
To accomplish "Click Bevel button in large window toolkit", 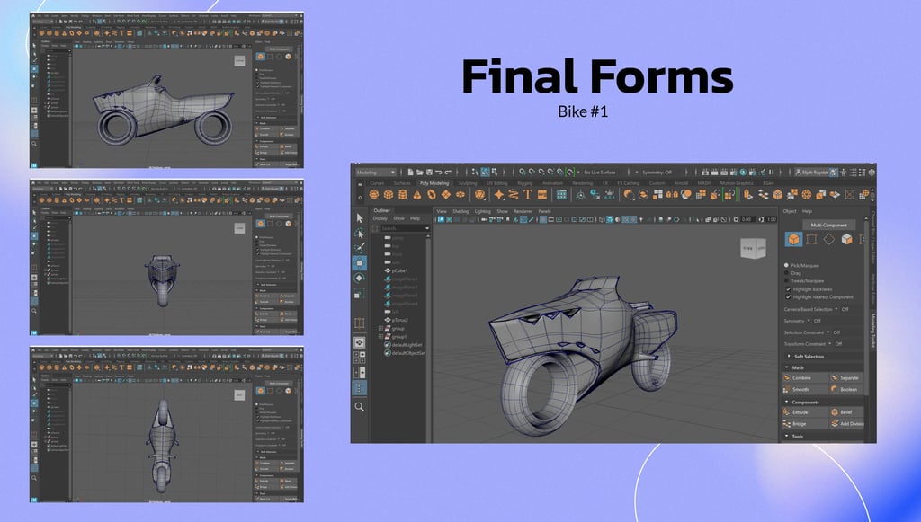I will [847, 412].
